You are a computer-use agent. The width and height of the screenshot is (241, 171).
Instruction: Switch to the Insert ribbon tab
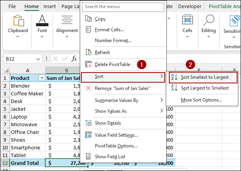[x=49, y=7]
